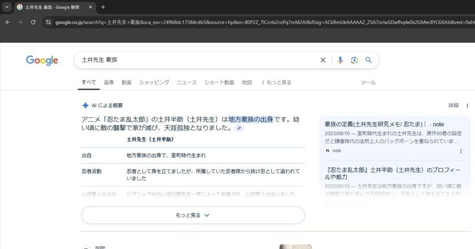The image size is (475, 249).
Task: Open the ツール search tools
Action: [368, 82]
